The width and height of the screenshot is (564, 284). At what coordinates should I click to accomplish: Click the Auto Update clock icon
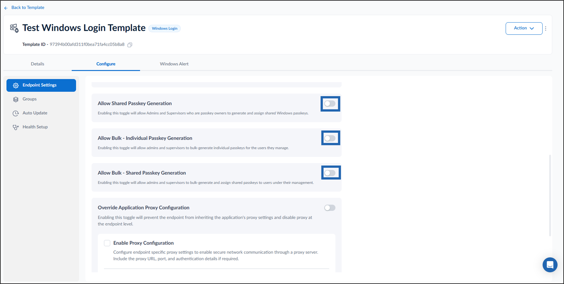pyautogui.click(x=16, y=113)
